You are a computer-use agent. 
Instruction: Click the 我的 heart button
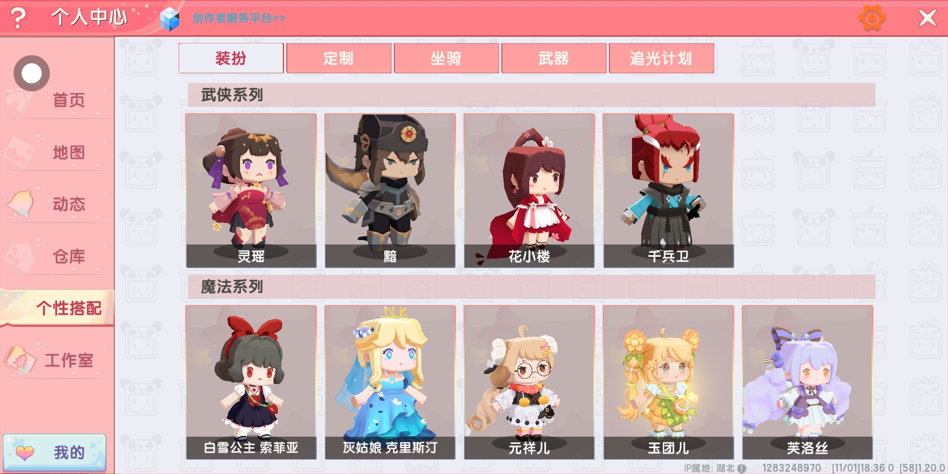coord(55,452)
